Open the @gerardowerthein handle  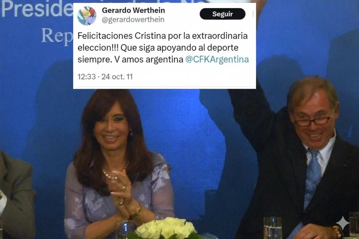tap(133, 20)
